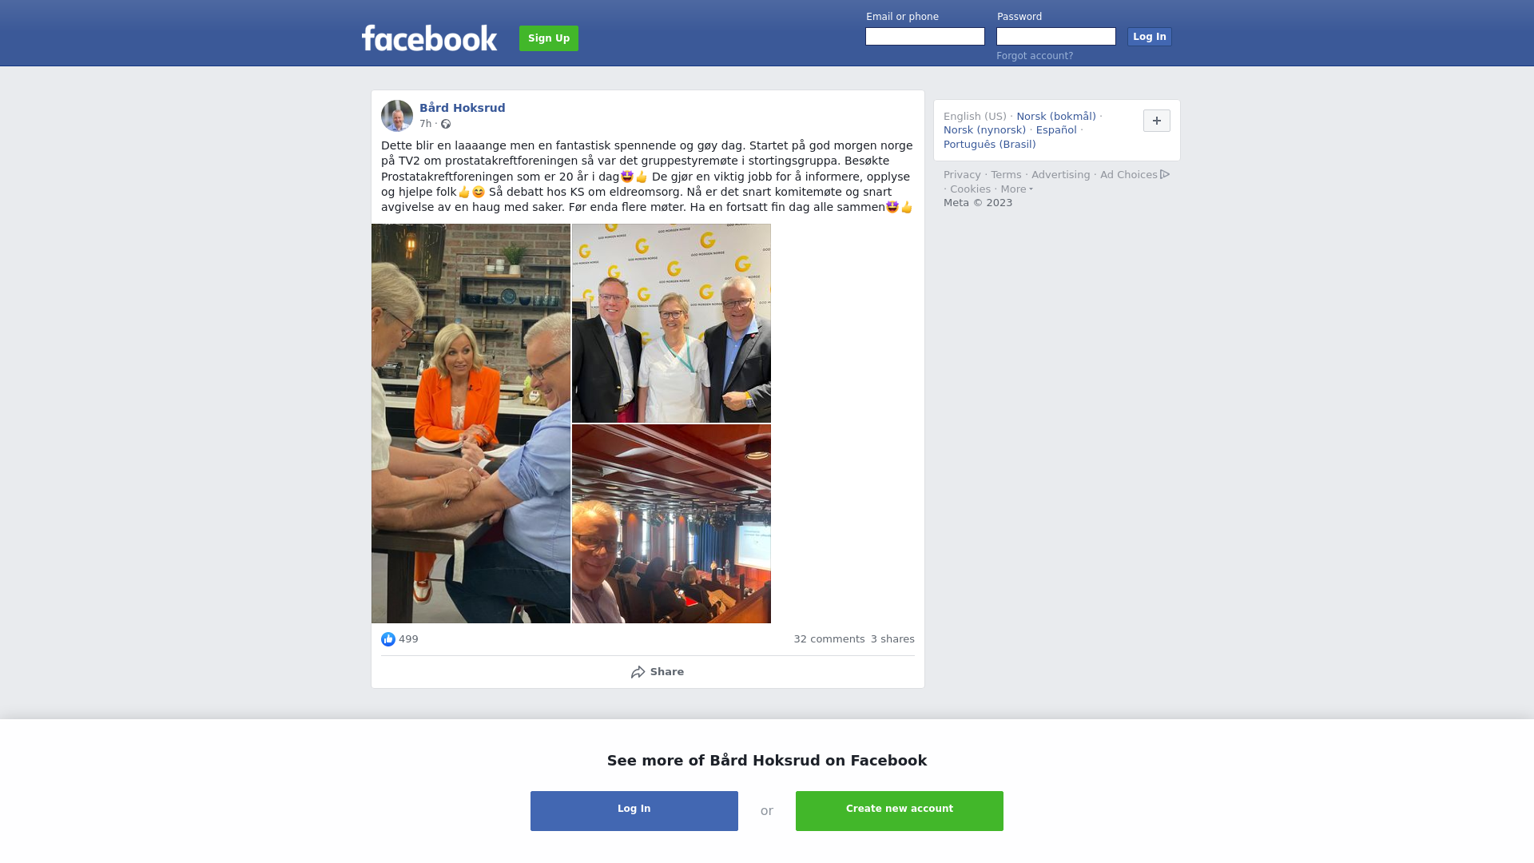The height and width of the screenshot is (863, 1534).
Task: Switch language to Norsk (bokmål)
Action: [x=1056, y=117]
